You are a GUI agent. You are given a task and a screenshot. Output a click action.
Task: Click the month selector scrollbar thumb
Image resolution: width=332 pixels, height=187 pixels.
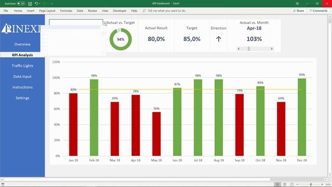click(x=249, y=49)
